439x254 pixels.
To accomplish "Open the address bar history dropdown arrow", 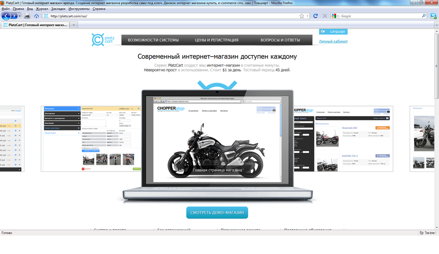I will (x=308, y=16).
